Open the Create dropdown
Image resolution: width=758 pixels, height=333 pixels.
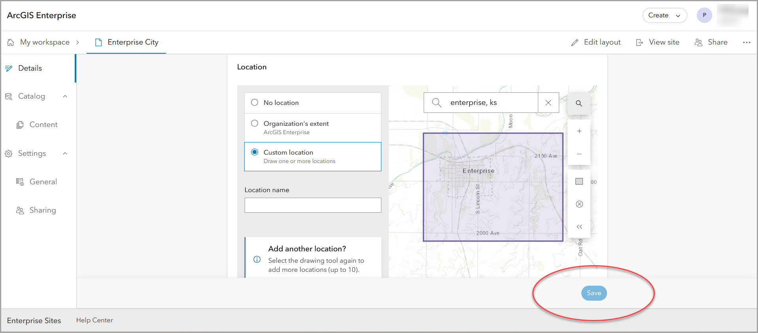point(664,15)
